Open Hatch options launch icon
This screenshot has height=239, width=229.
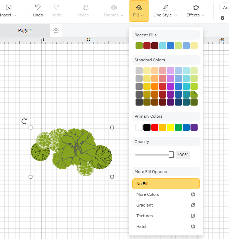(x=193, y=227)
